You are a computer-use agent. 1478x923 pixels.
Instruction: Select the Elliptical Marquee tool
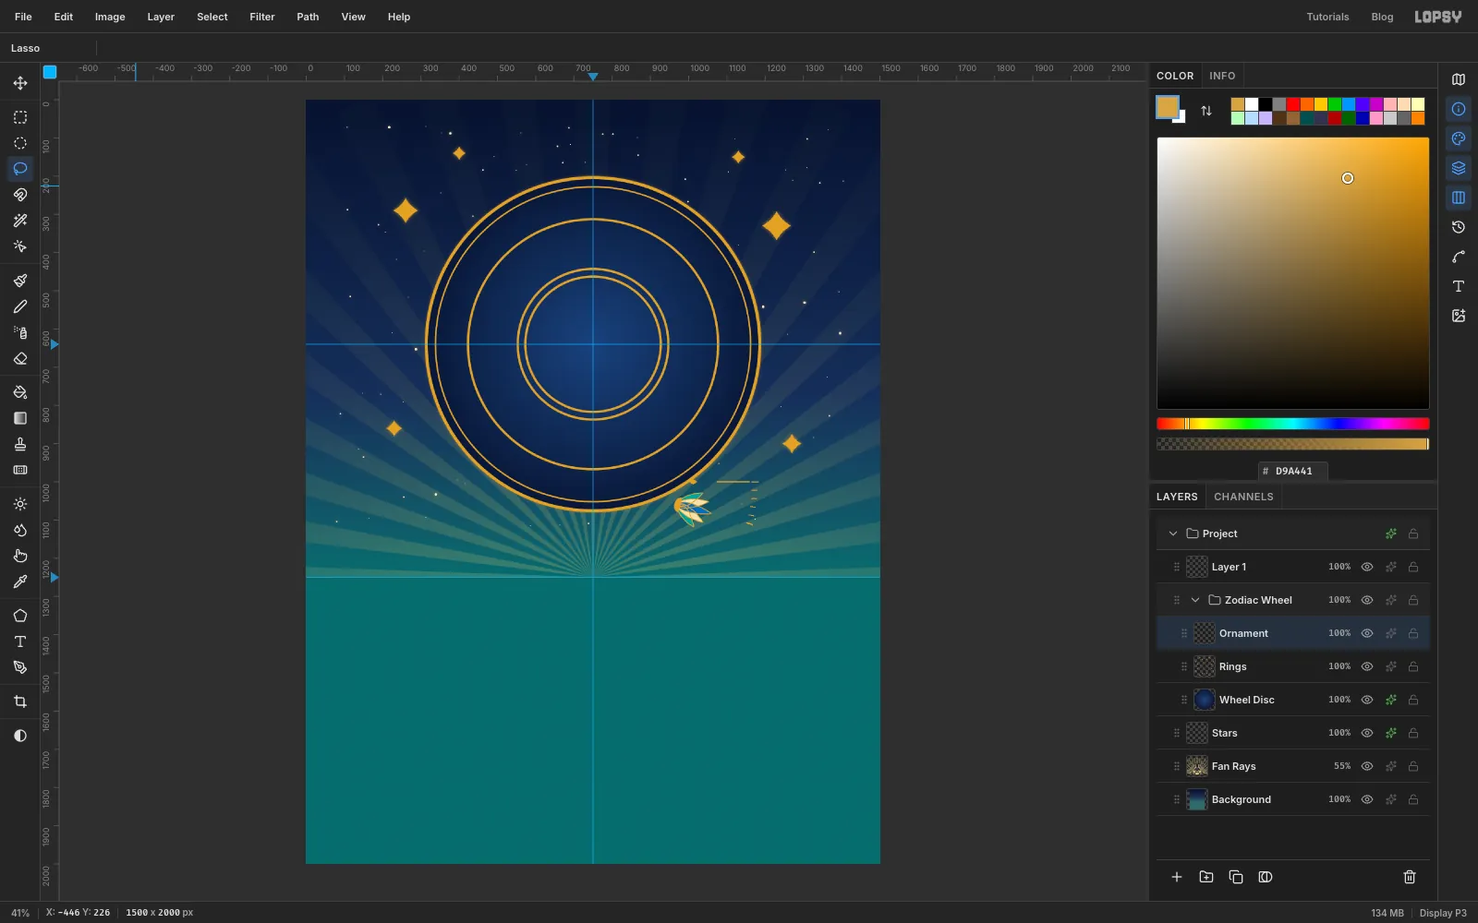(20, 143)
